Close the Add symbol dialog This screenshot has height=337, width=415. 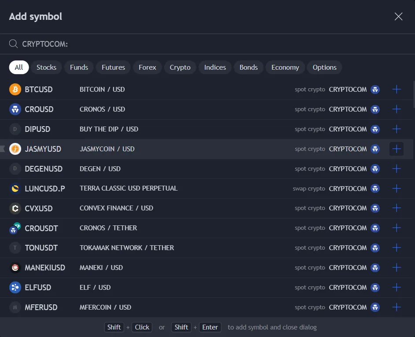tap(398, 16)
